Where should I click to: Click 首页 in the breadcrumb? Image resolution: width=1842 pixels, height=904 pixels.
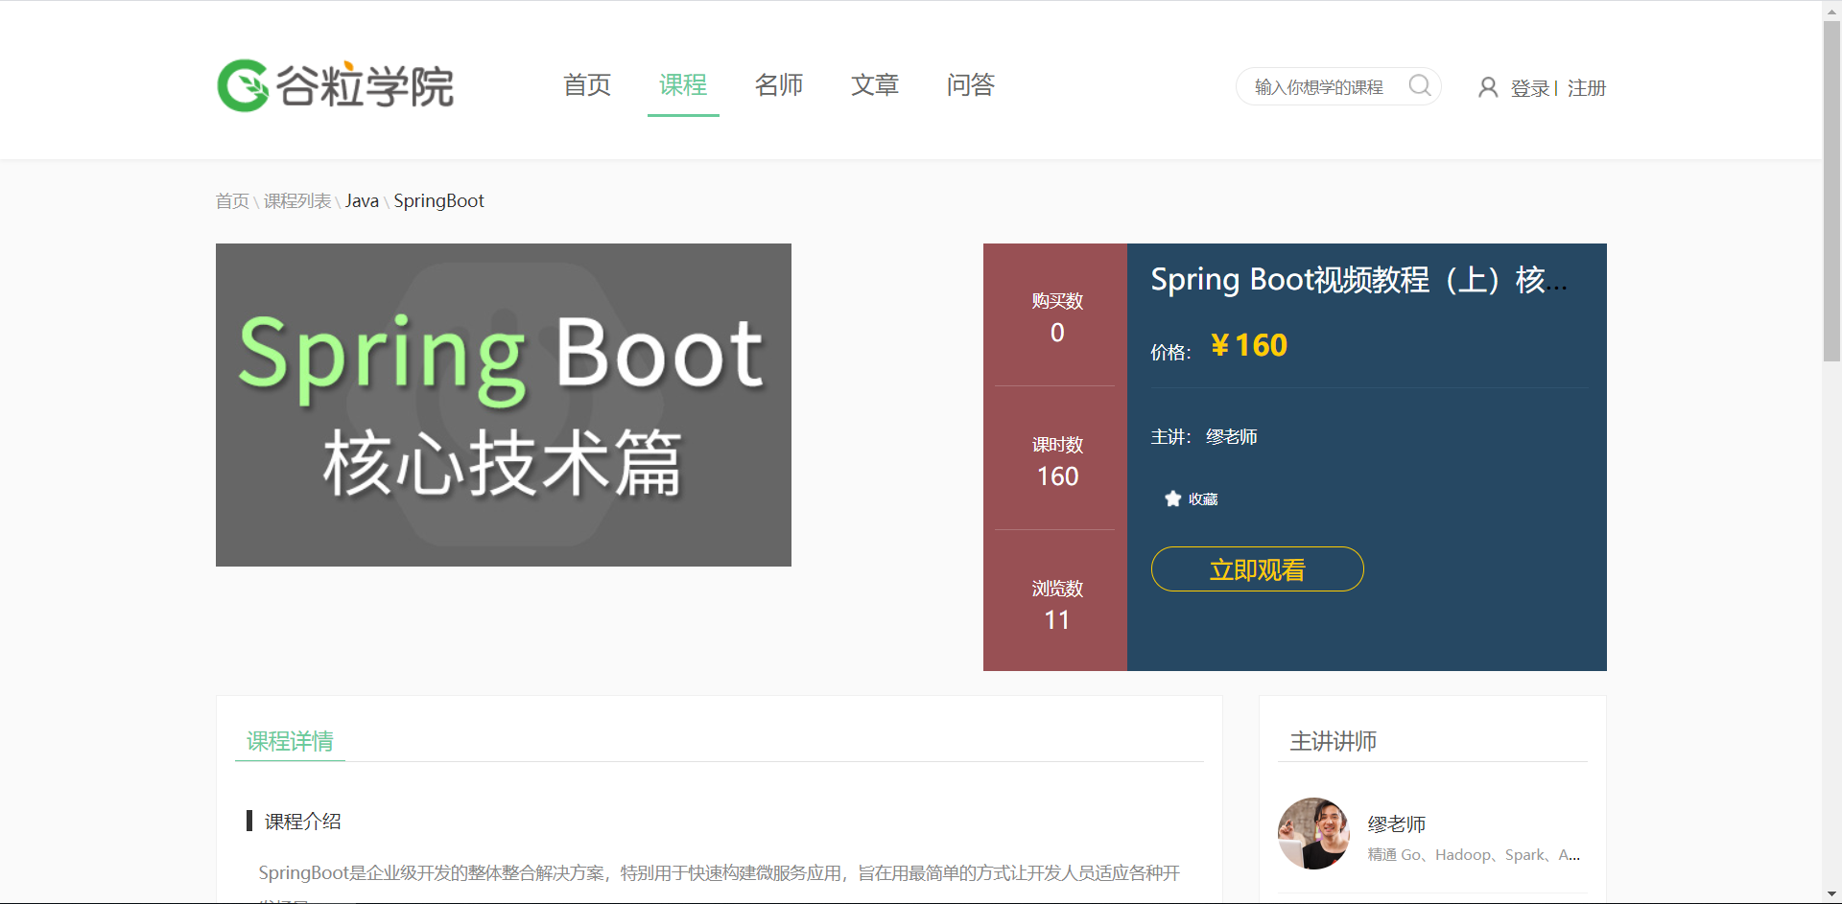pyautogui.click(x=232, y=201)
